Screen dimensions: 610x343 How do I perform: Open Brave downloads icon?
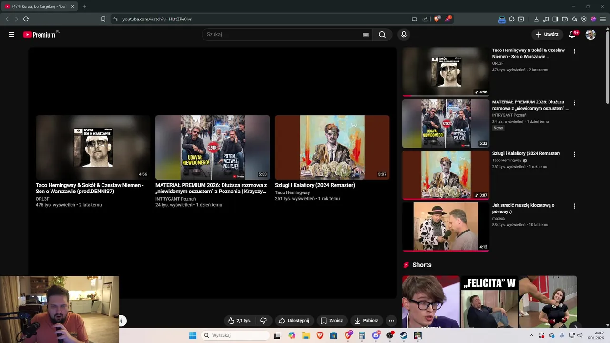(x=536, y=19)
